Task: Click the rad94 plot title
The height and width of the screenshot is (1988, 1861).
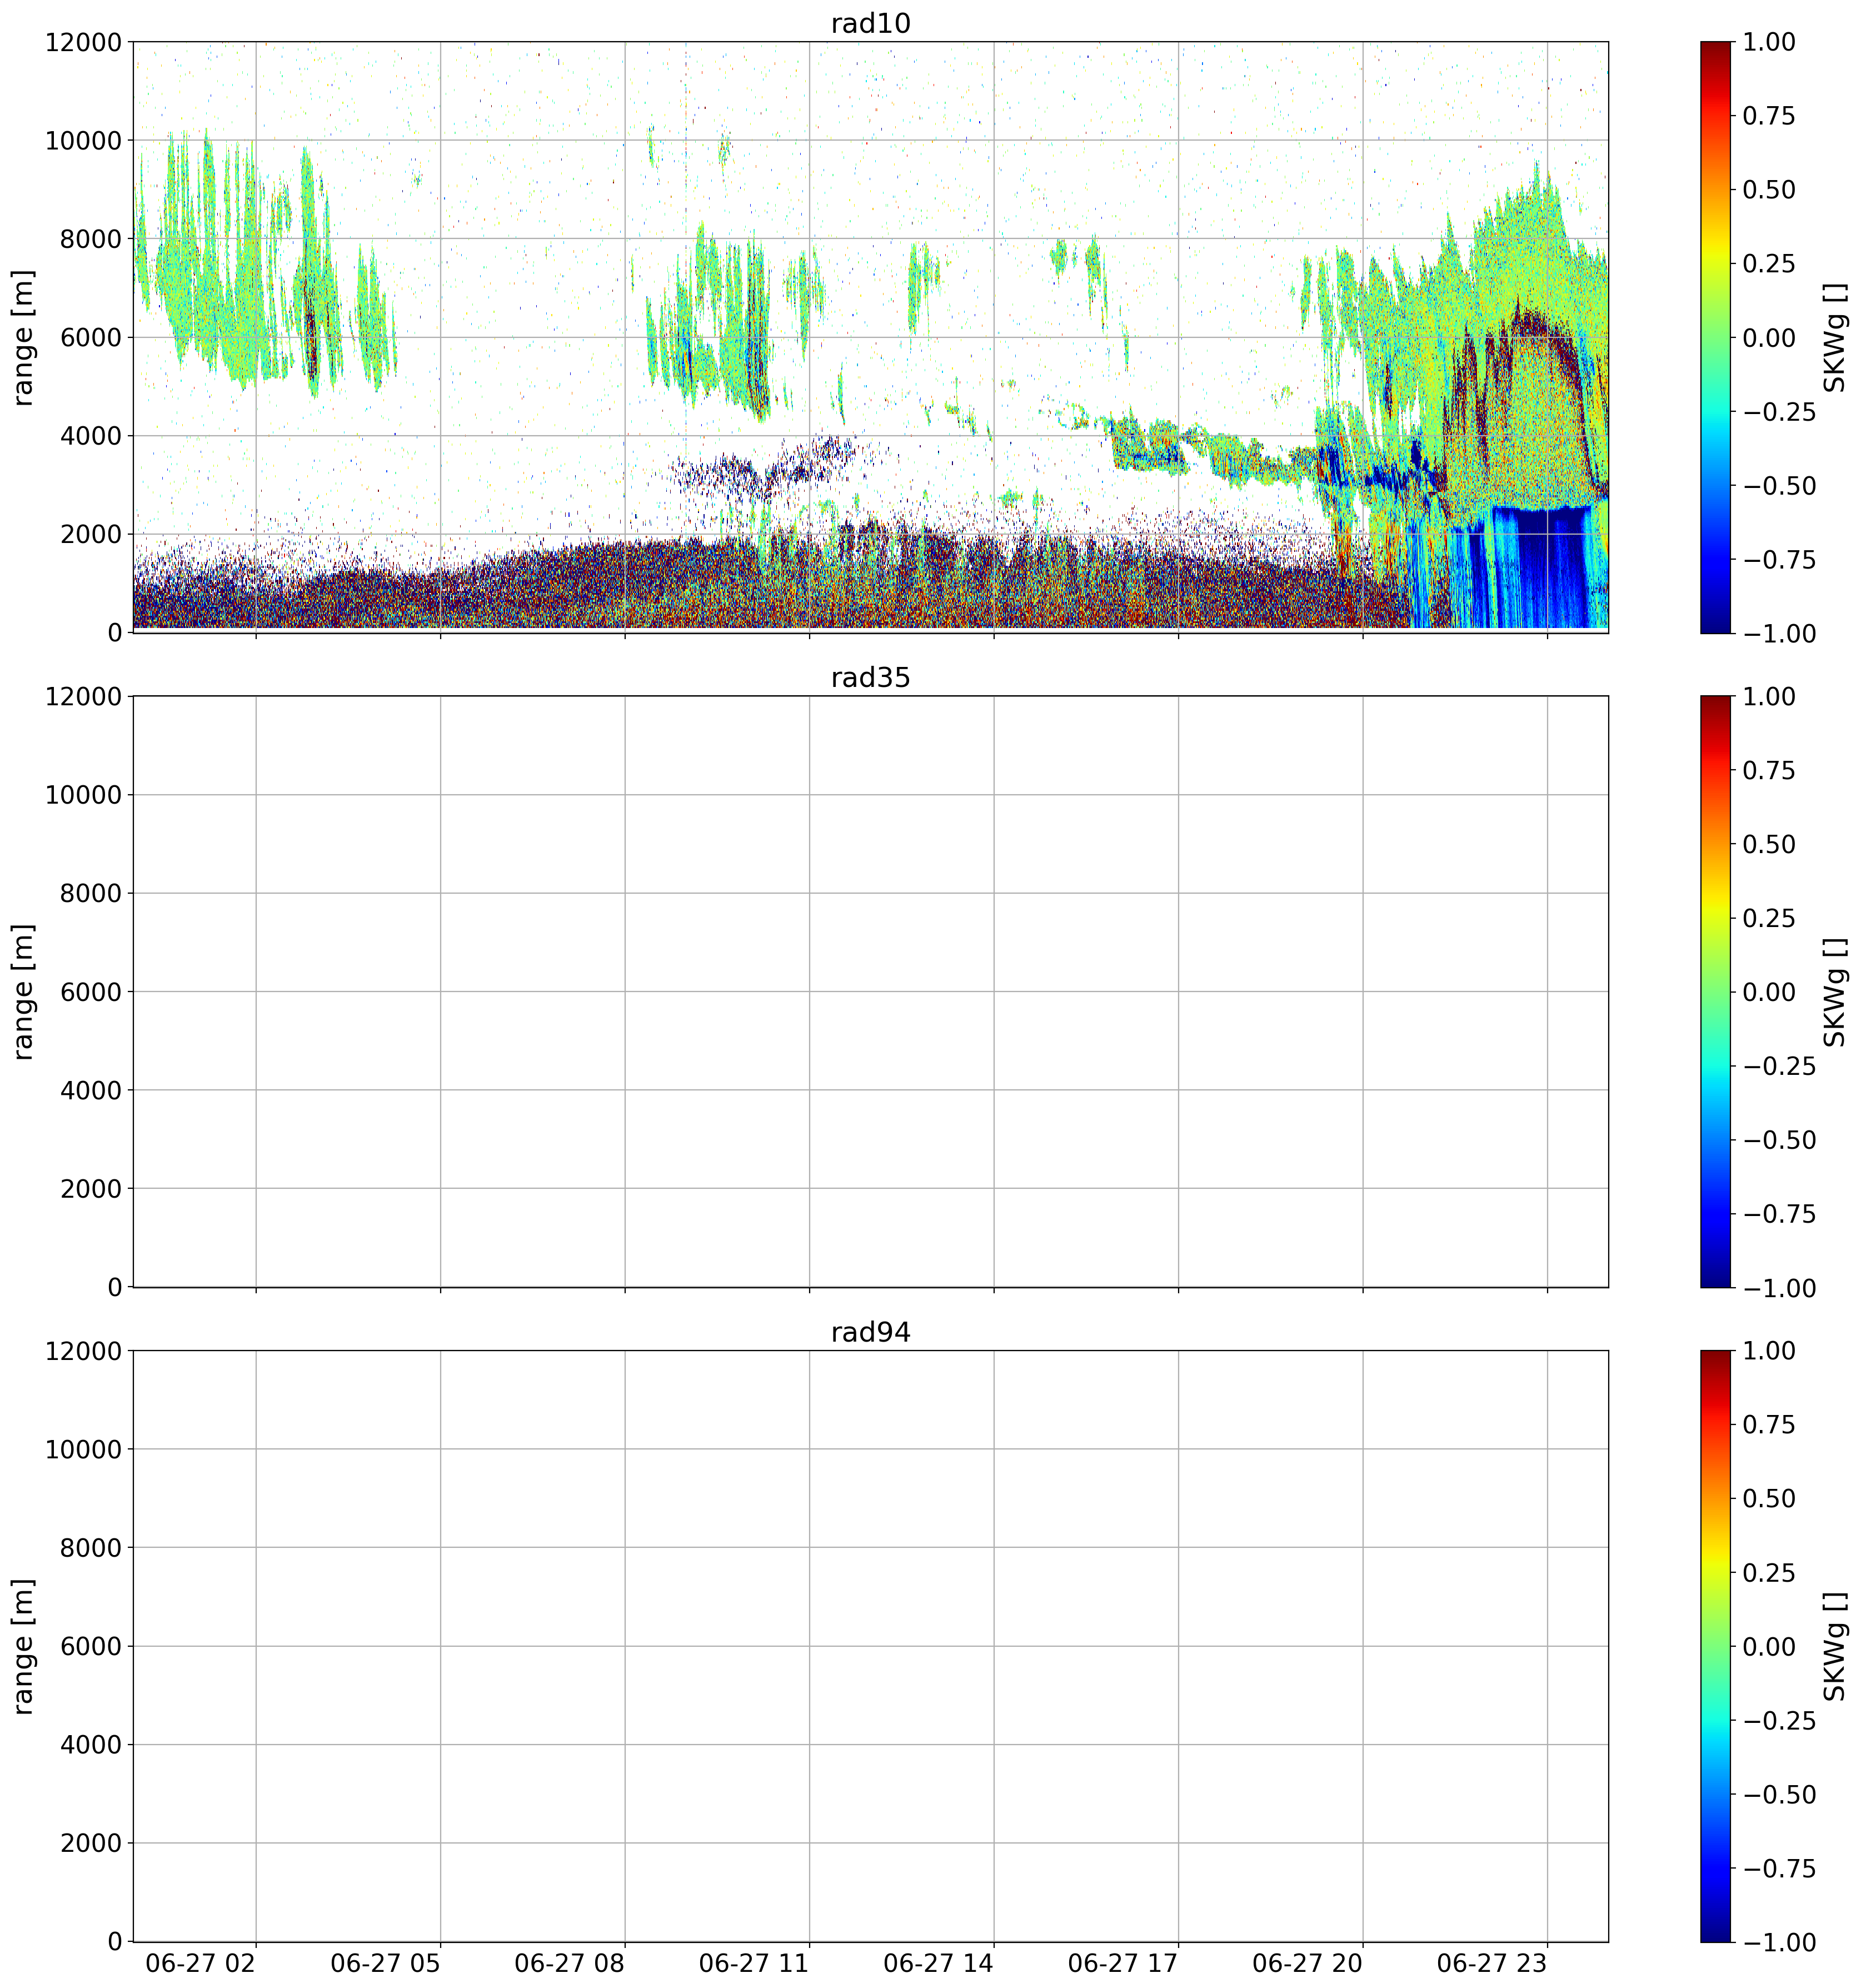Action: 870,1332
